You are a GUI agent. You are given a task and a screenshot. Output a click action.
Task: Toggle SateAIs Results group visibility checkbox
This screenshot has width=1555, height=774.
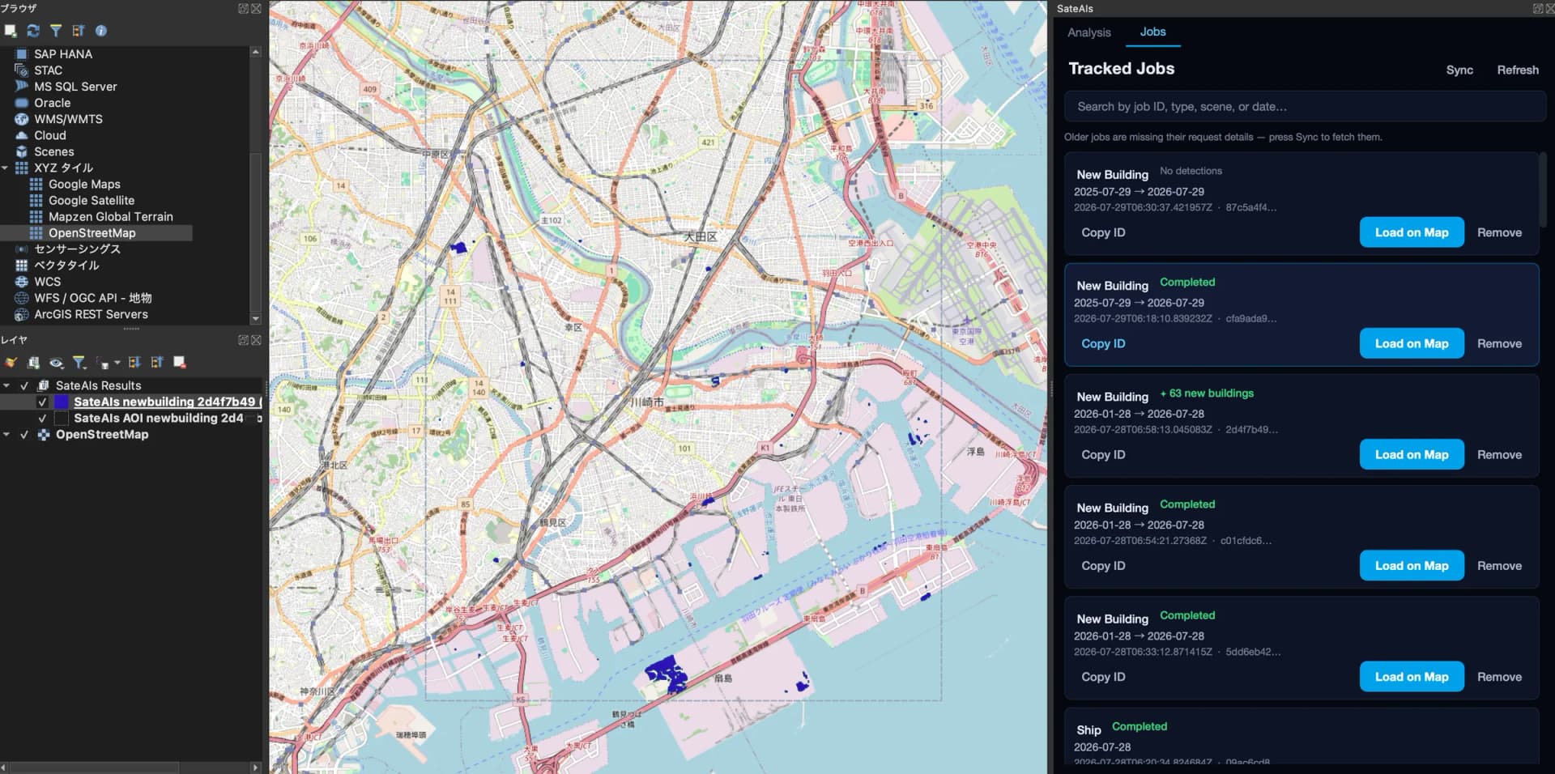(24, 386)
